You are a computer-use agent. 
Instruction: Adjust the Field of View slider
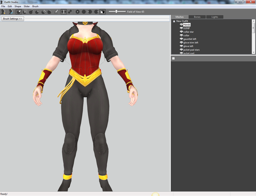[x=117, y=12]
